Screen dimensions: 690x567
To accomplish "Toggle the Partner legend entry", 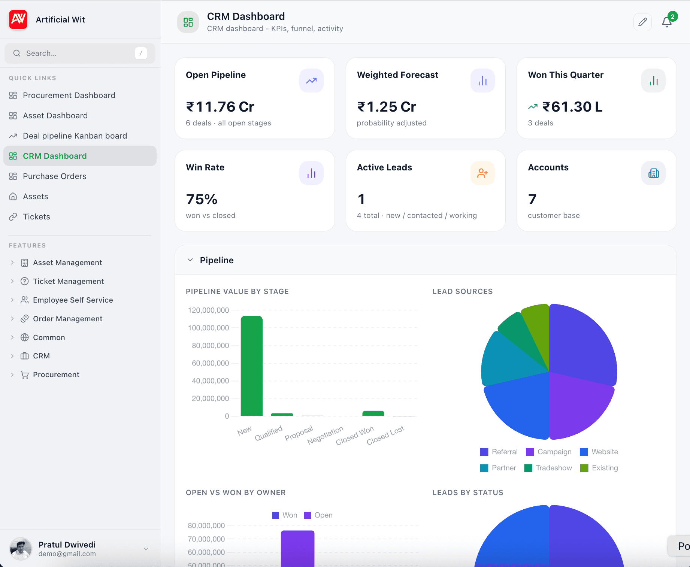I will click(x=498, y=468).
